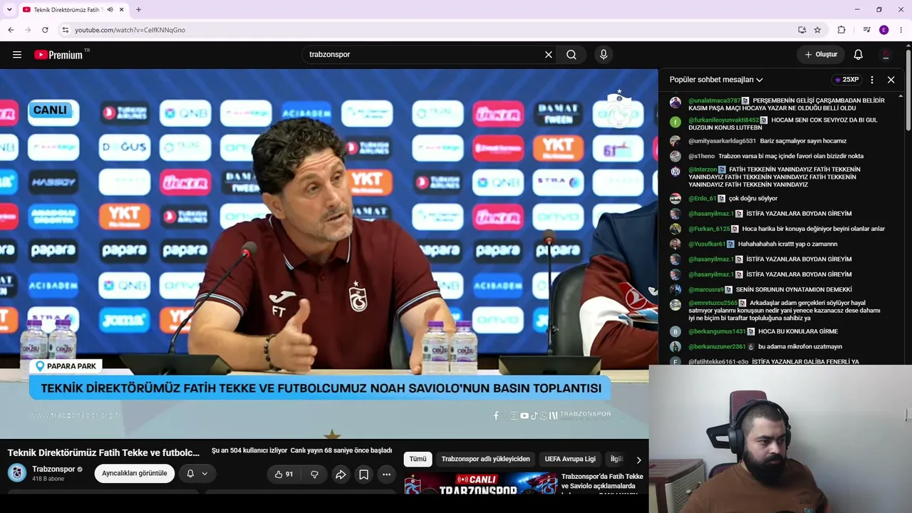912x513 pixels.
Task: Click chat username @s1heno
Action: point(701,156)
